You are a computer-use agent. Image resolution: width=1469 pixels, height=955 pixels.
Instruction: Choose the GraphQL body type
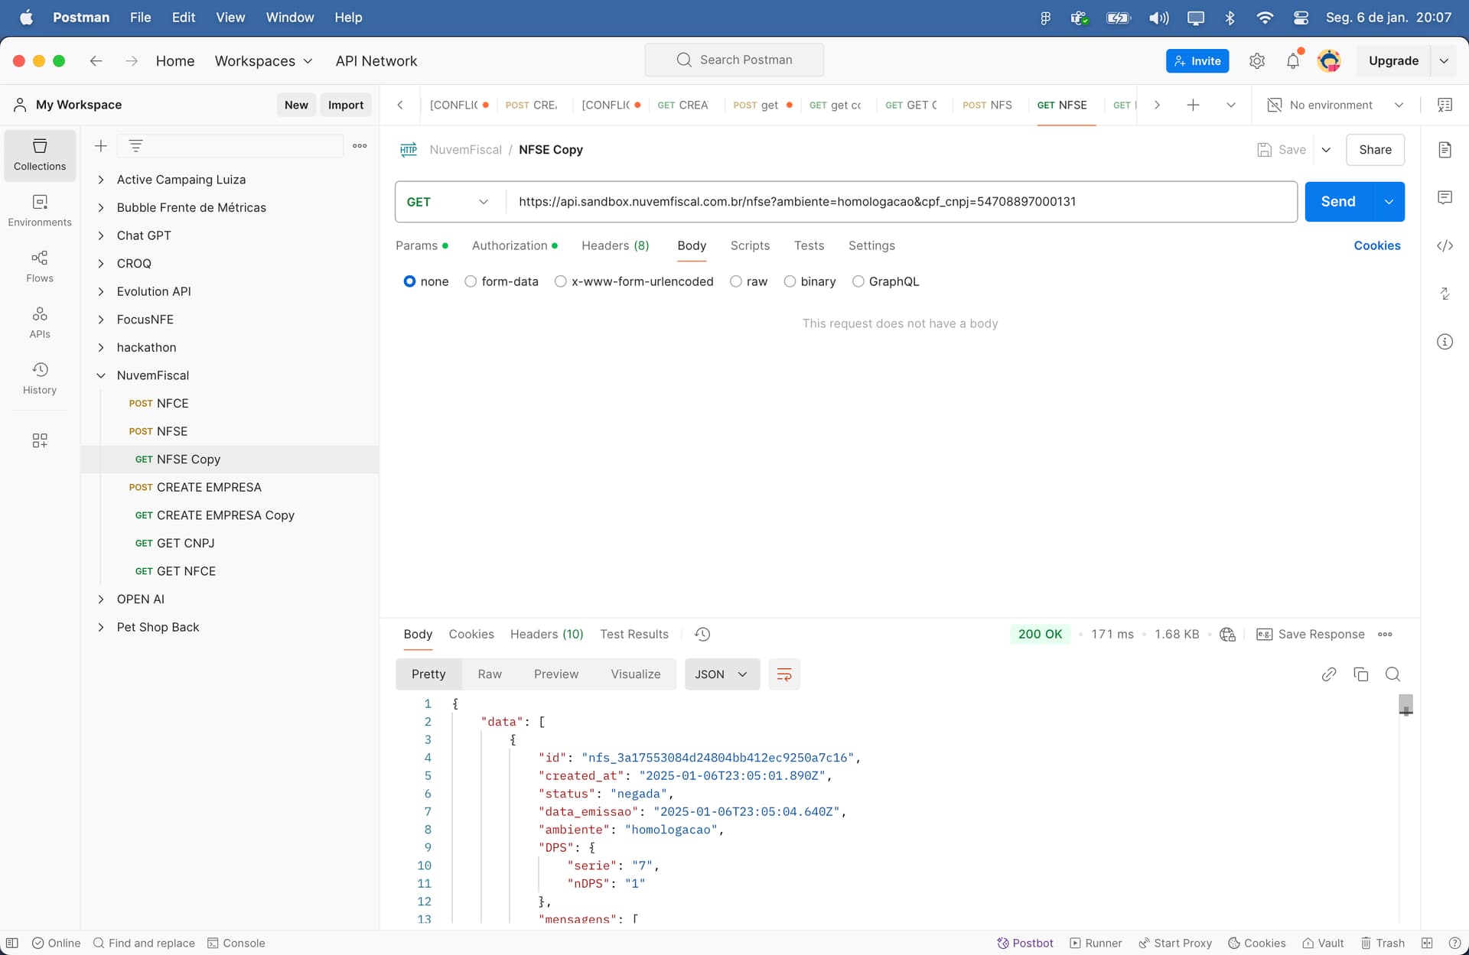885,281
